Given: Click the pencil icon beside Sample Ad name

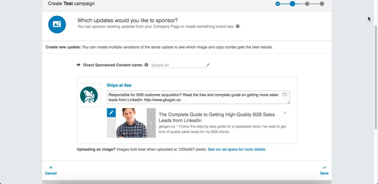Looking at the screenshot, I should click(208, 65).
